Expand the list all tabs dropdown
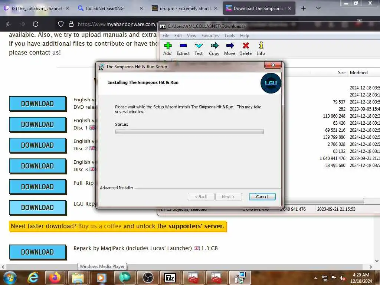This screenshot has height=285, width=380. point(318,8)
